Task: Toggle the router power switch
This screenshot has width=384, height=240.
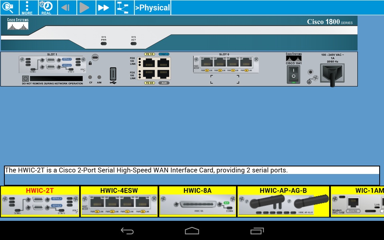Action: click(294, 75)
